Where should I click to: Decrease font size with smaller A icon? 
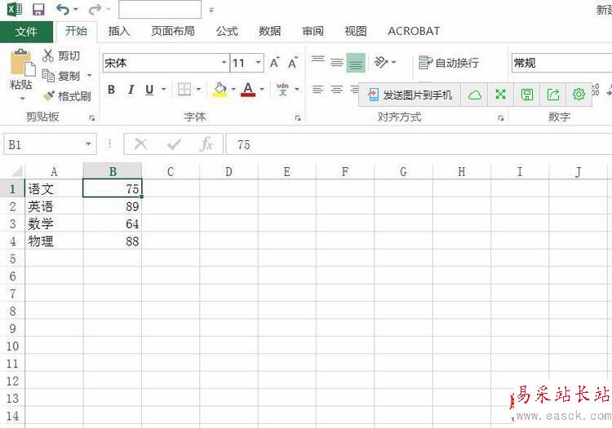tap(293, 63)
